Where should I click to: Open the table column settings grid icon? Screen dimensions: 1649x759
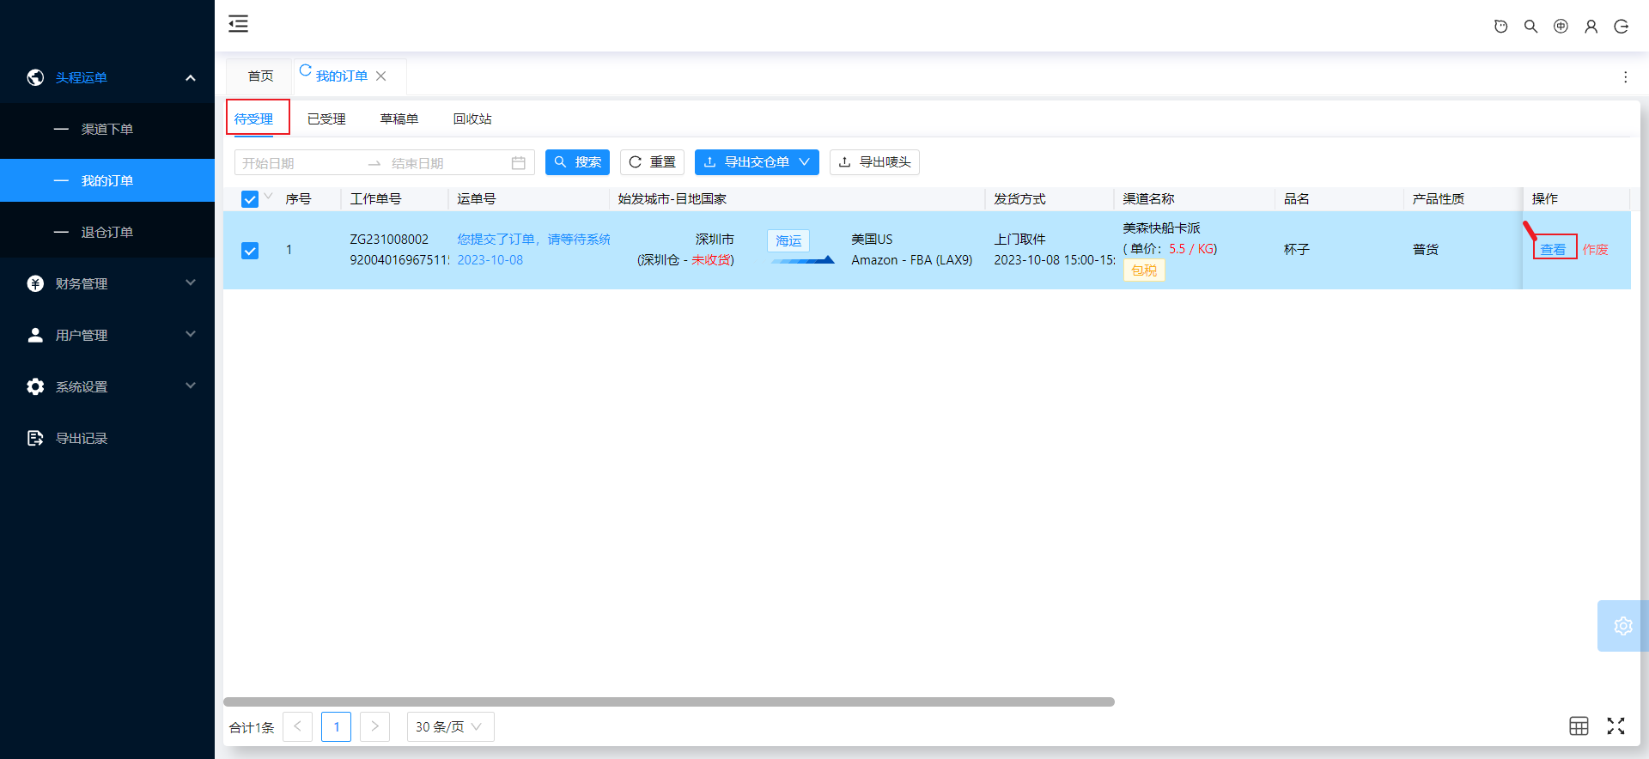pyautogui.click(x=1579, y=726)
